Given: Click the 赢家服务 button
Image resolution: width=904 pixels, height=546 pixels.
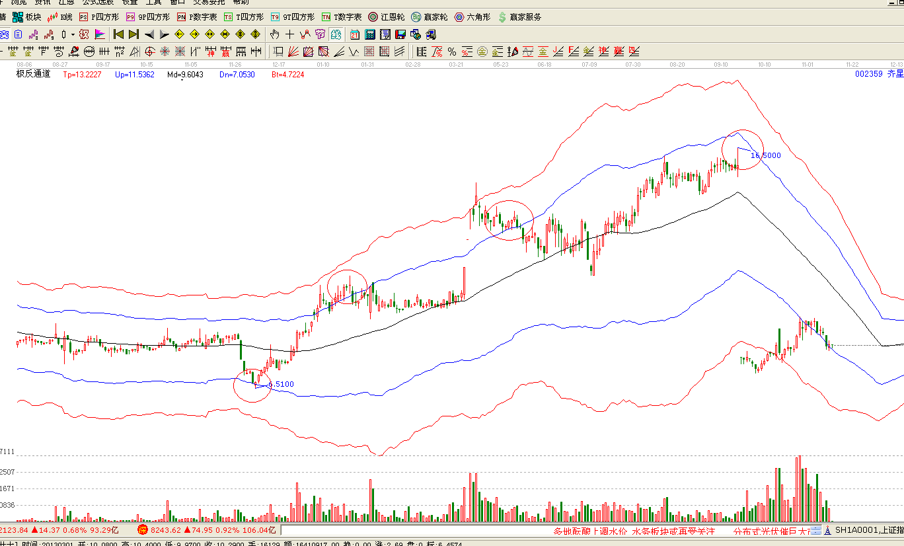Looking at the screenshot, I should click(519, 17).
